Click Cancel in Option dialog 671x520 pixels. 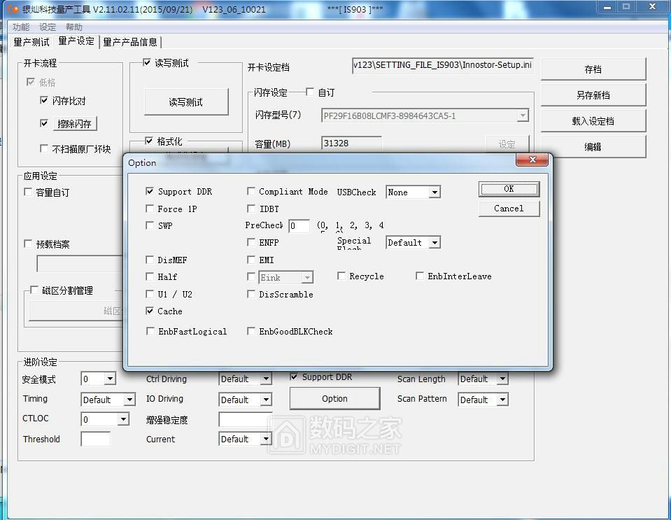(509, 209)
